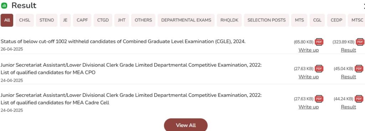Screen dimensions: 365x131
Task: Select the All filter tab
Action: [7, 20]
